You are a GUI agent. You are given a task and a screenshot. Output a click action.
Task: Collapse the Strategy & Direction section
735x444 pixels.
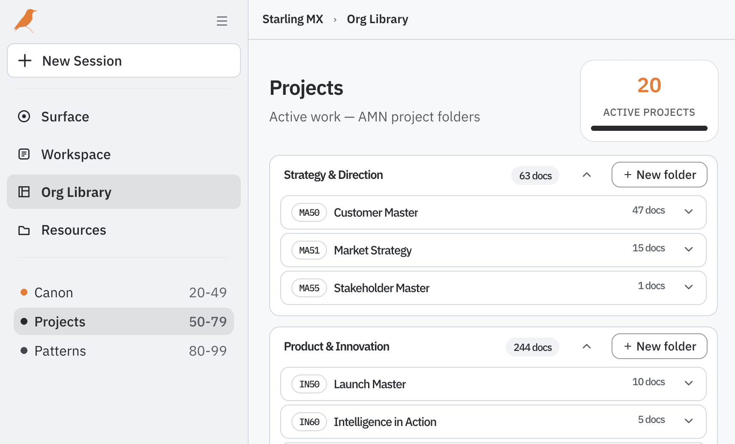(x=587, y=175)
